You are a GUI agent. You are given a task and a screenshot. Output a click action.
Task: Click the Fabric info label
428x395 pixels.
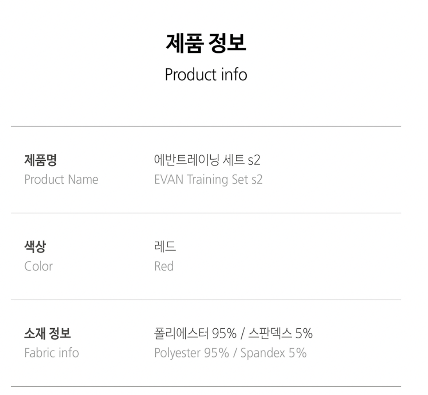pyautogui.click(x=51, y=353)
